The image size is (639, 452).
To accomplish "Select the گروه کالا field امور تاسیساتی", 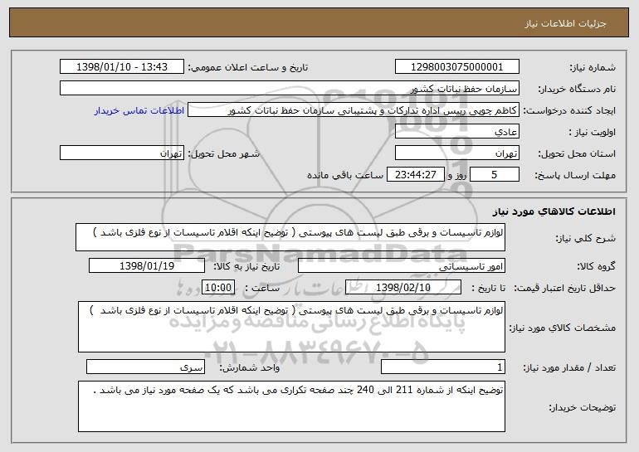I will 402,266.
